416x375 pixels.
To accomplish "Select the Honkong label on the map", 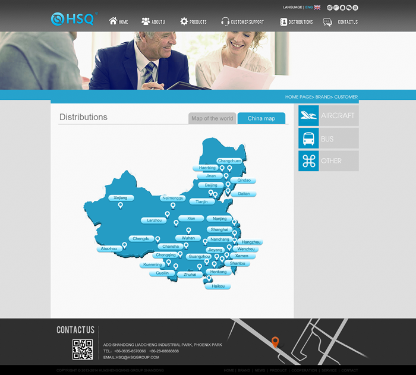I will (x=218, y=272).
